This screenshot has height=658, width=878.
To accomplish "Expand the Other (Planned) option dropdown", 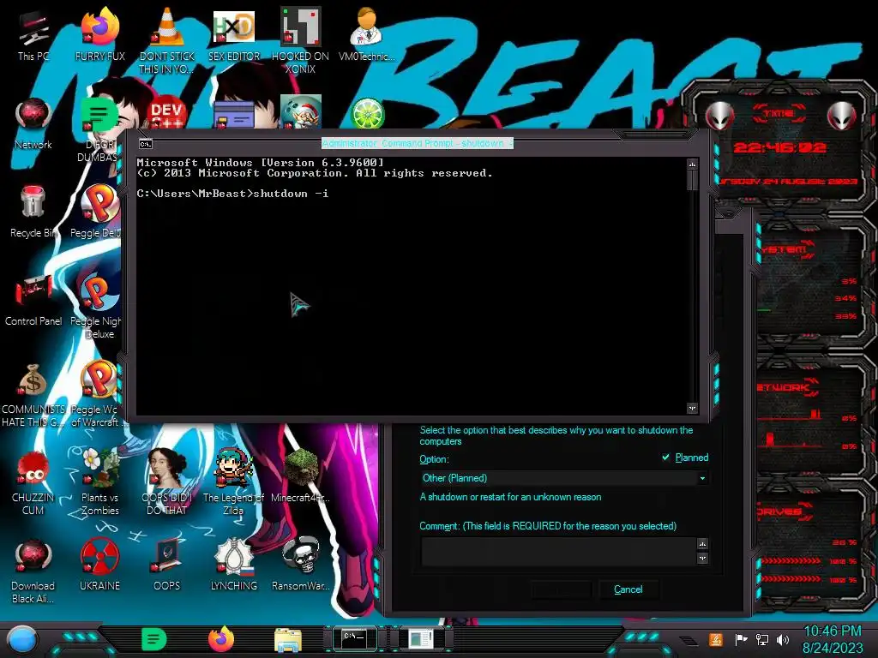I will click(x=702, y=478).
